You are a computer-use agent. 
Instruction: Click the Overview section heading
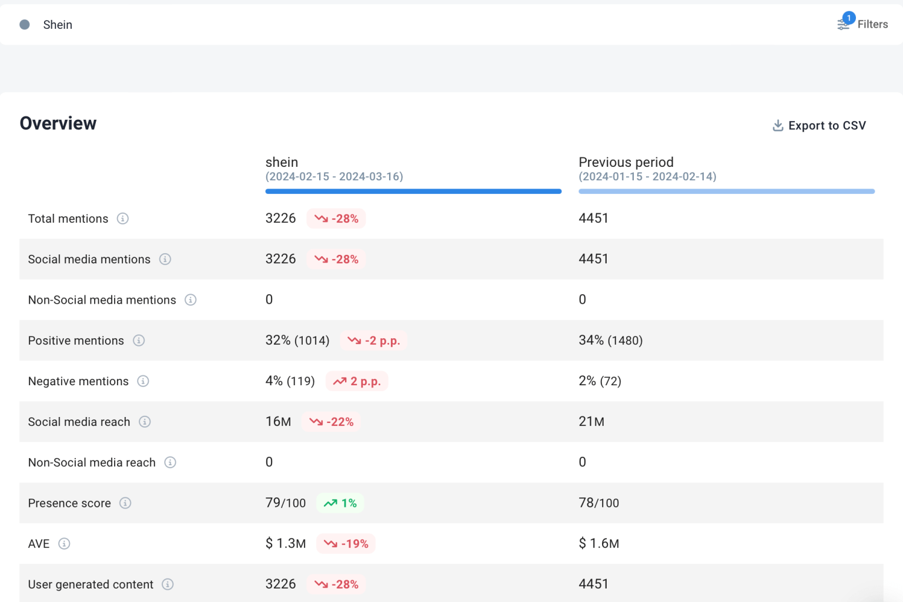pyautogui.click(x=58, y=123)
